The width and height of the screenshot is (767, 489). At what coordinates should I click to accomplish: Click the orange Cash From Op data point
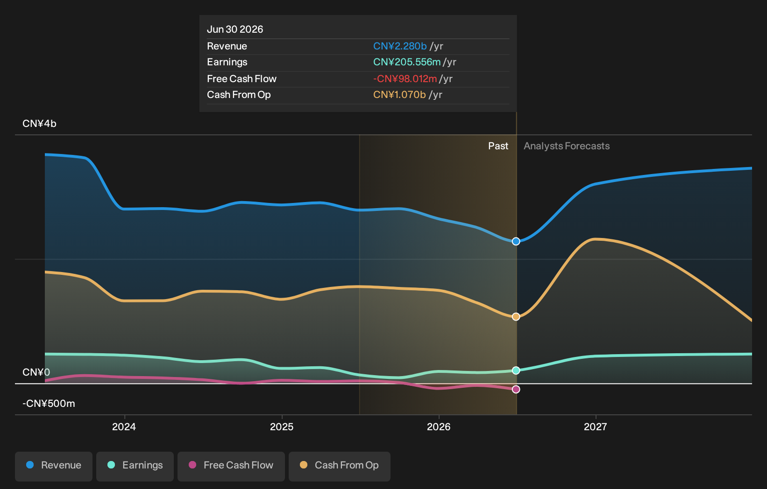[516, 317]
